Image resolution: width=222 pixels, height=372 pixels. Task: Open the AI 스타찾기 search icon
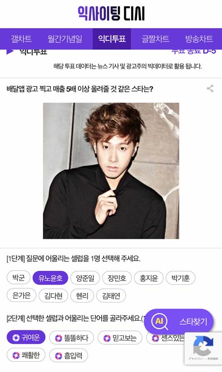click(159, 322)
